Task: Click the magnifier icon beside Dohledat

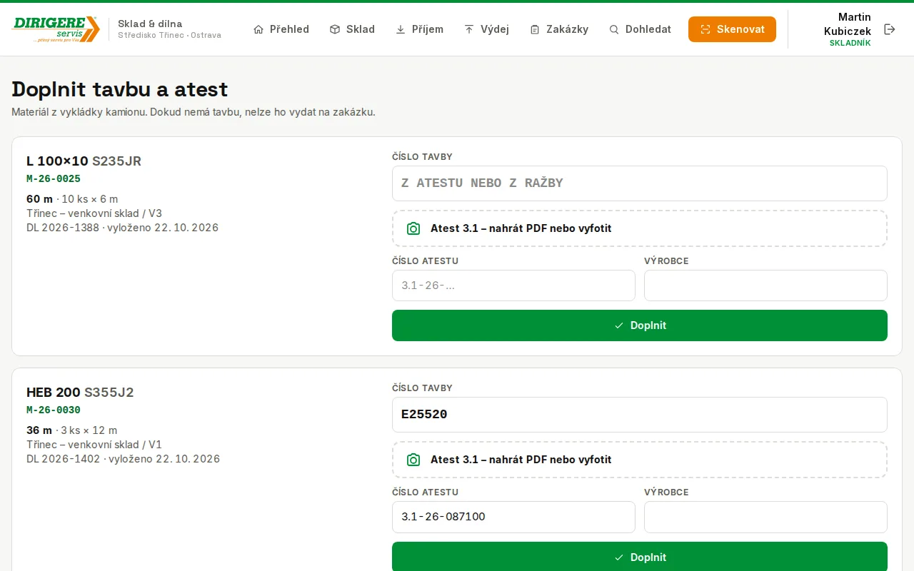Action: pos(614,29)
